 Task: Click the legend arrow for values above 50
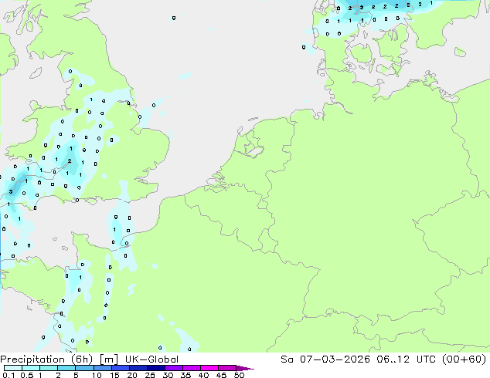point(245,368)
